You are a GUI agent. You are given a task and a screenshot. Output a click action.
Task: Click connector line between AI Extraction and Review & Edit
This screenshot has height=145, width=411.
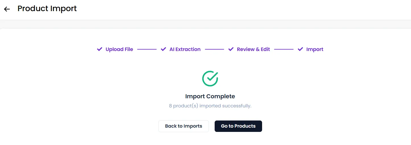(x=214, y=49)
